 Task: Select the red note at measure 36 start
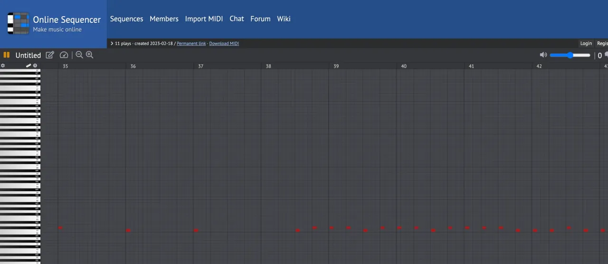click(128, 230)
